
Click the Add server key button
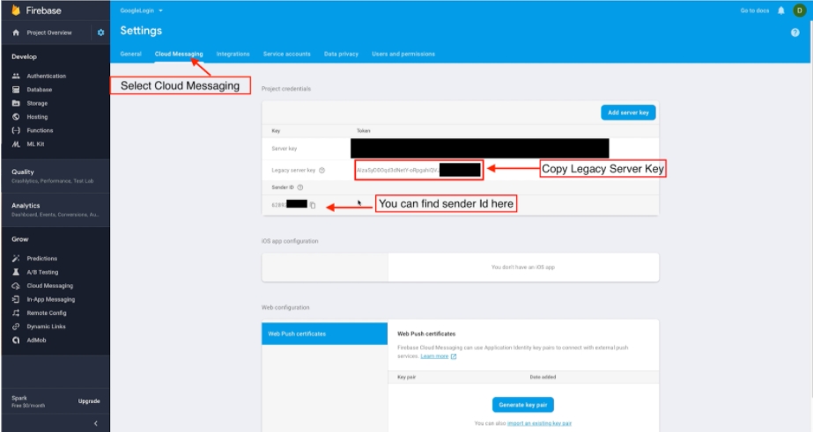click(x=628, y=113)
